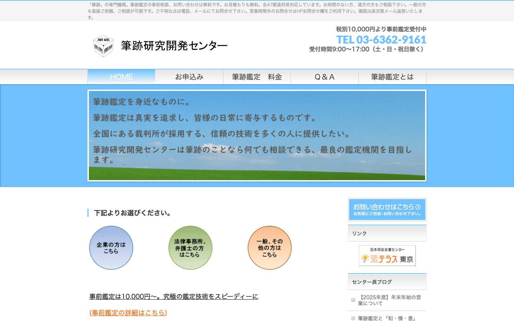Open the 筆跡鑑定とは menu item

pyautogui.click(x=392, y=77)
